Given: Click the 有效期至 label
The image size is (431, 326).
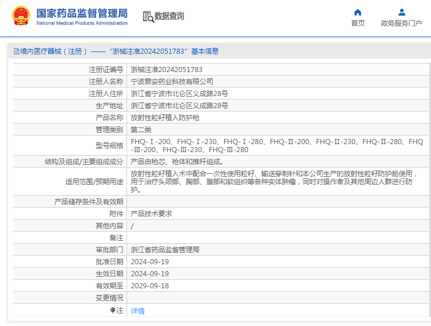Looking at the screenshot, I should click(109, 286).
